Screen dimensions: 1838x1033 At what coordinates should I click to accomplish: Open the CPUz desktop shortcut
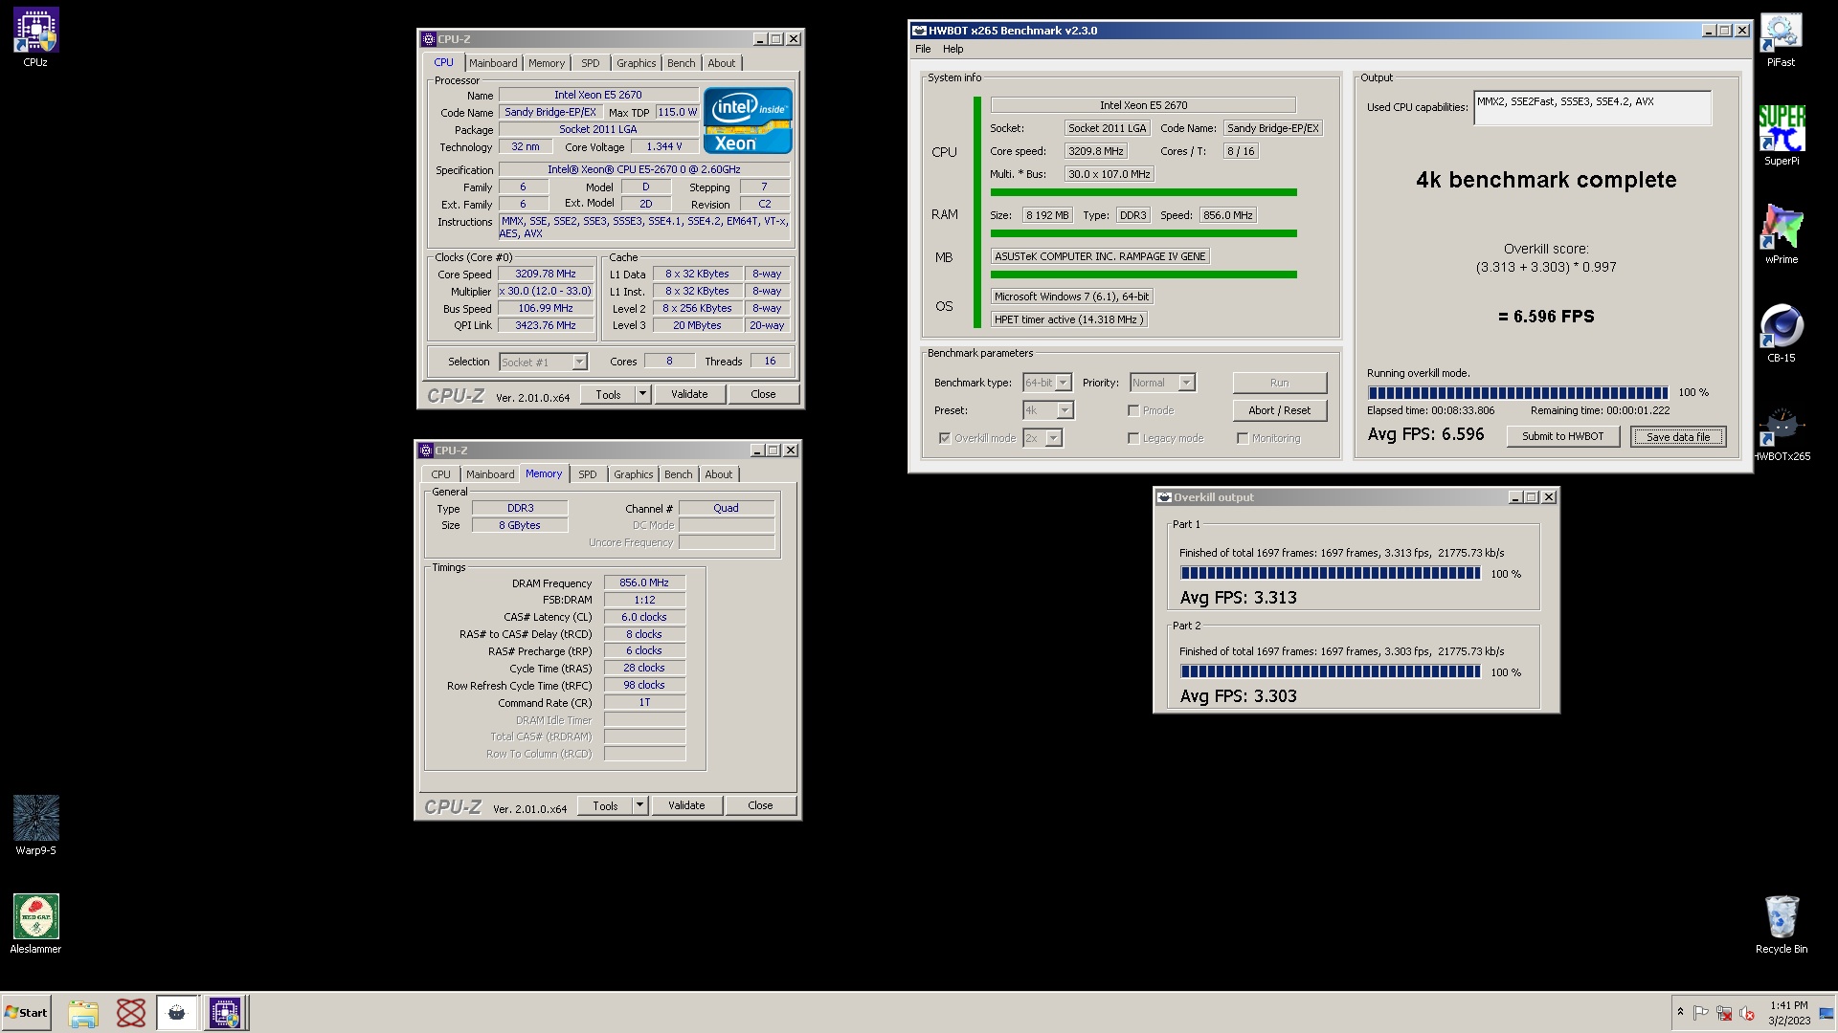click(x=35, y=38)
